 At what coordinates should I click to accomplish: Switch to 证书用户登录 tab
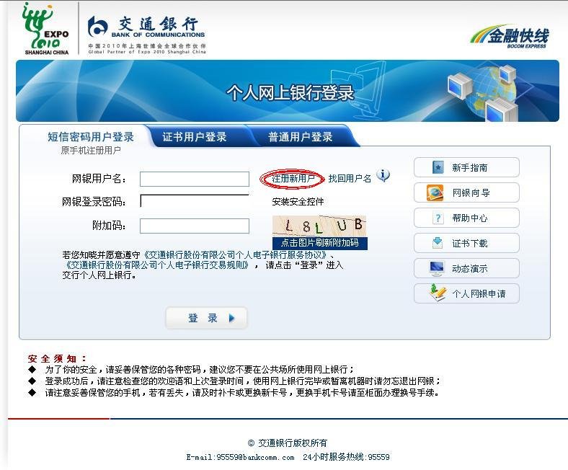point(195,137)
